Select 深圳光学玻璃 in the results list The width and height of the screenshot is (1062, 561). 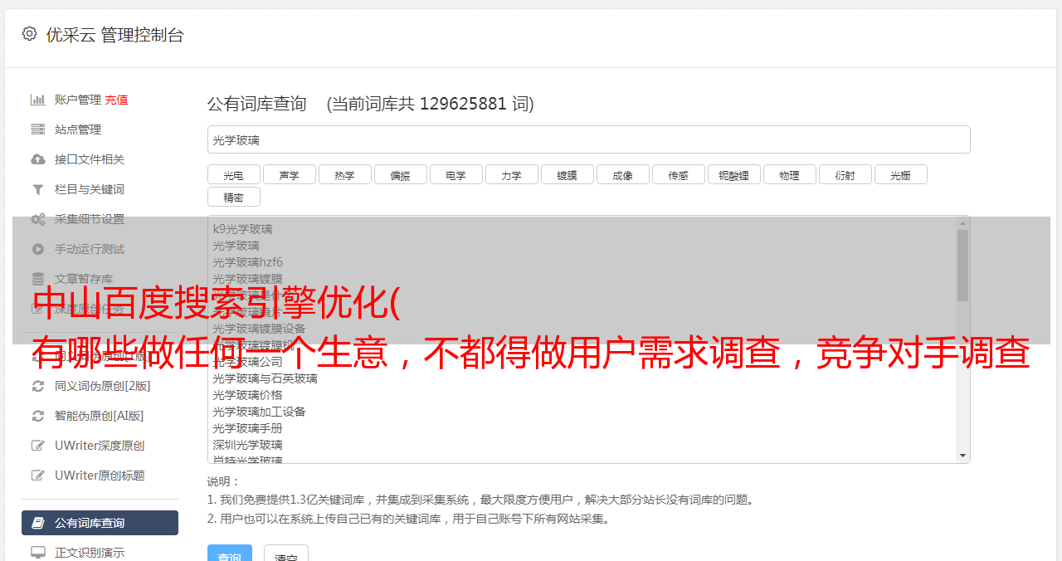coord(247,445)
